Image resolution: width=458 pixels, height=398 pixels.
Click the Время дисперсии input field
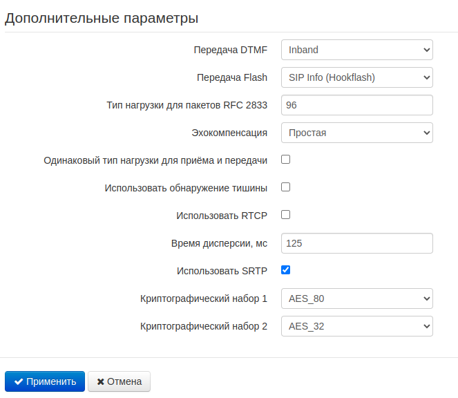coord(356,243)
